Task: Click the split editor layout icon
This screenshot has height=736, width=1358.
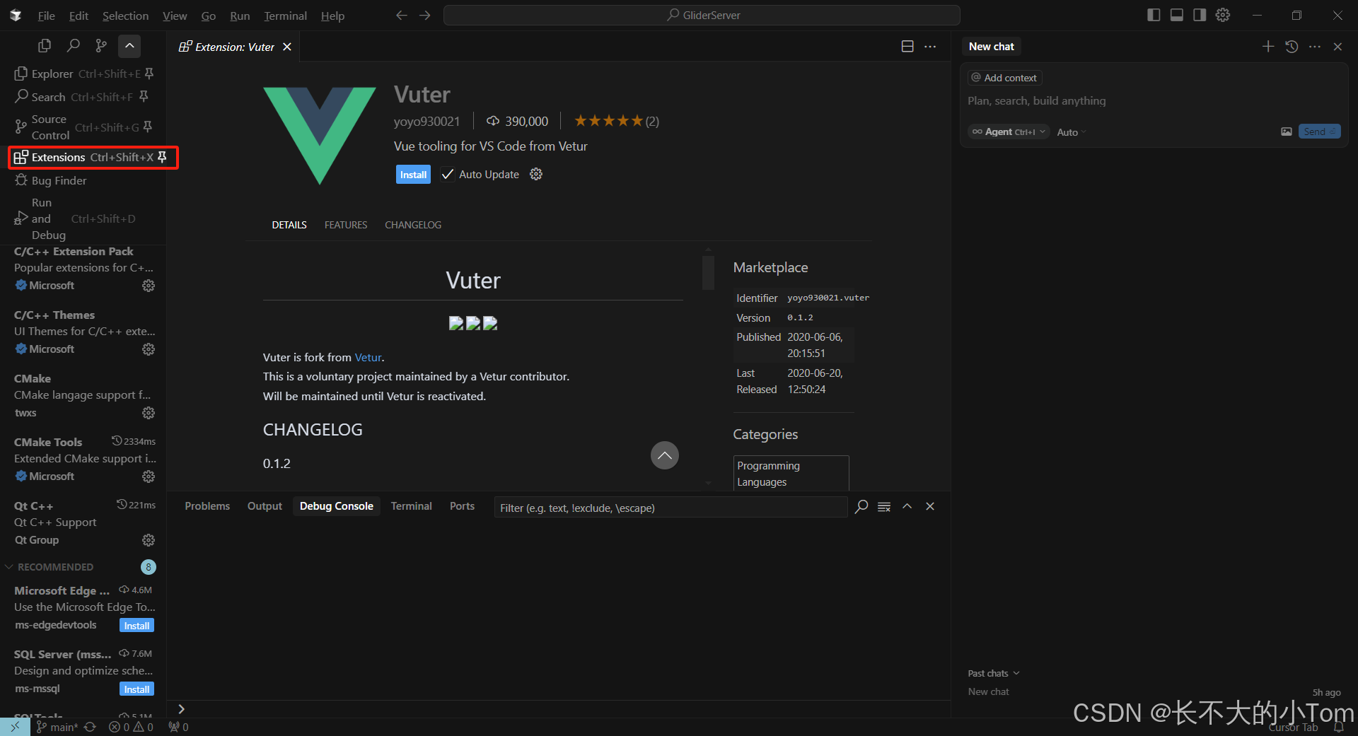Action: click(x=907, y=46)
